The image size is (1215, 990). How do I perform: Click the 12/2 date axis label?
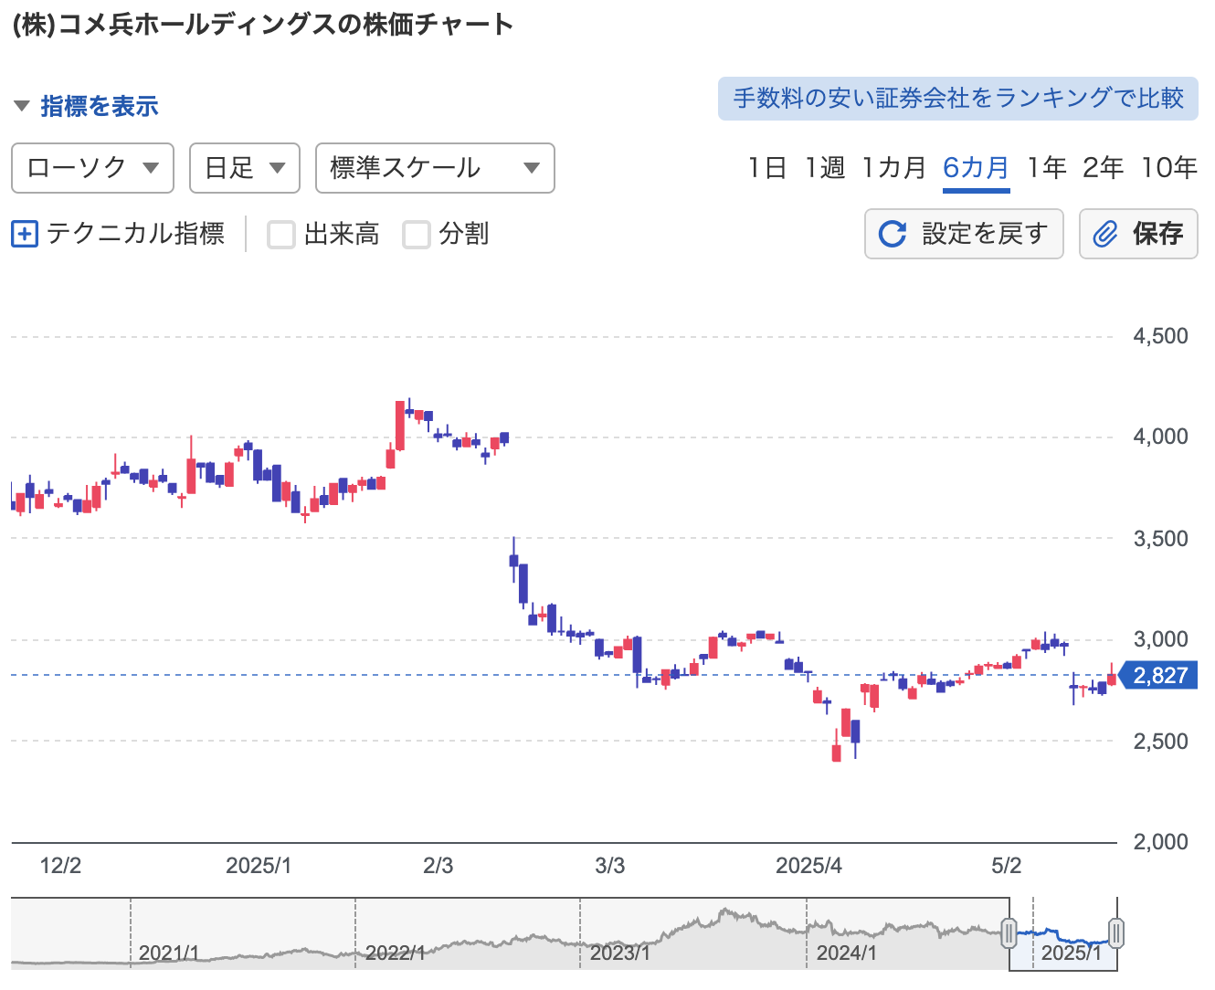click(60, 866)
